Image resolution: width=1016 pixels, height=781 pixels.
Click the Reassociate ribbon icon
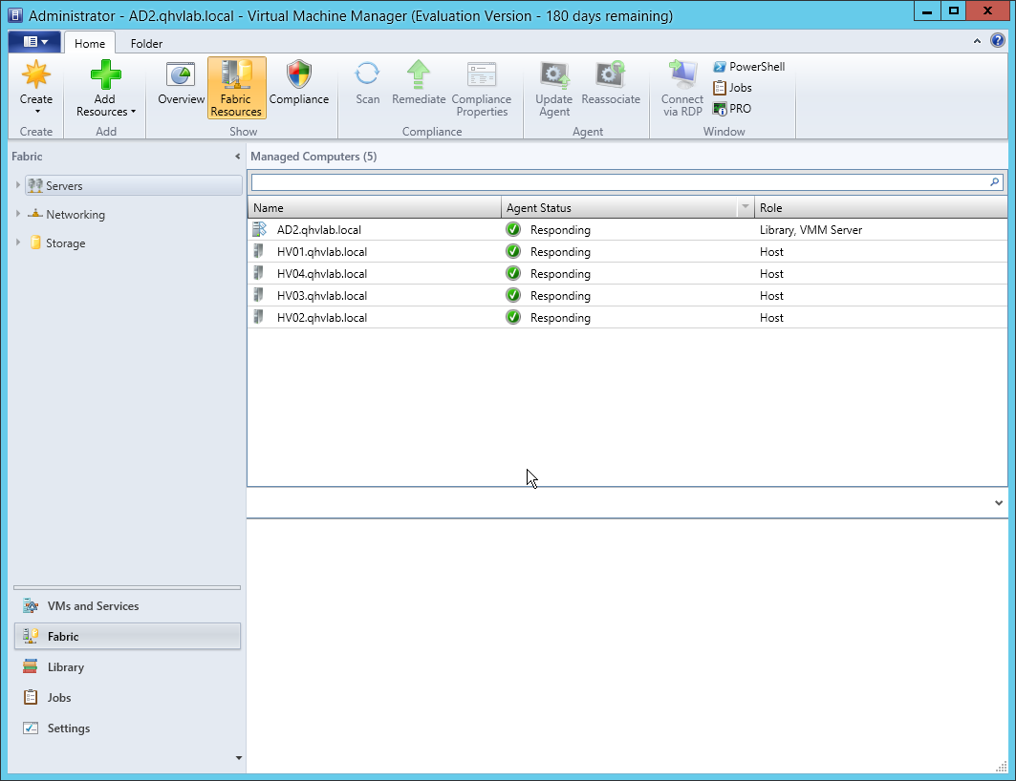(x=611, y=74)
